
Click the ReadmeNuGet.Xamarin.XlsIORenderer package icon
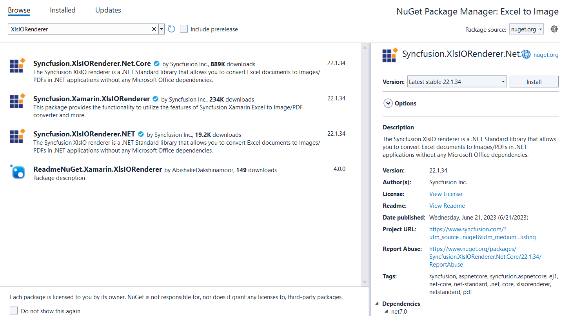pyautogui.click(x=18, y=172)
